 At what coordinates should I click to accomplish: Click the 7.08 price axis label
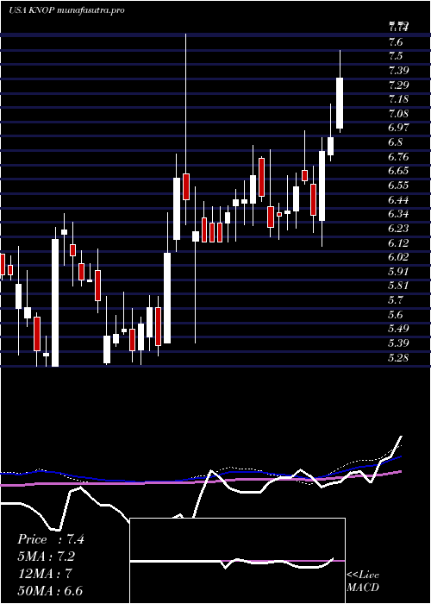click(x=398, y=114)
